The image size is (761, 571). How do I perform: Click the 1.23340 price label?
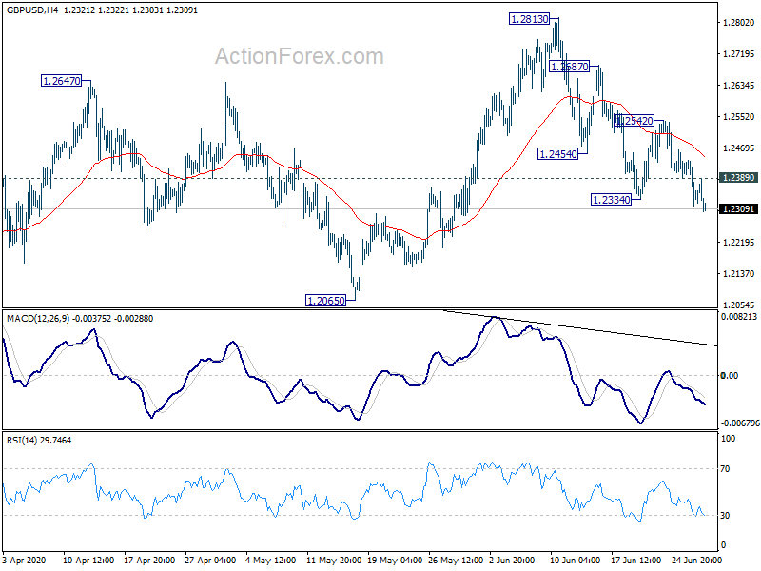[x=612, y=199]
